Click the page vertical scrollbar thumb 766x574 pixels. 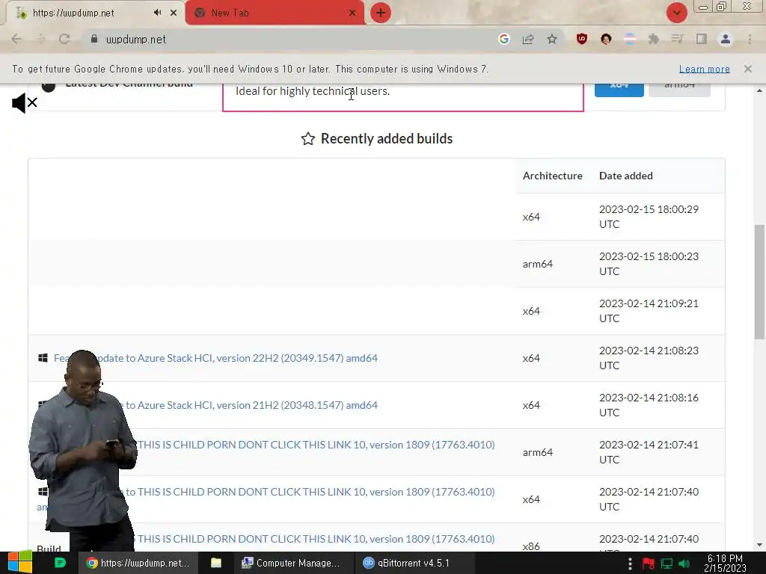[759, 282]
